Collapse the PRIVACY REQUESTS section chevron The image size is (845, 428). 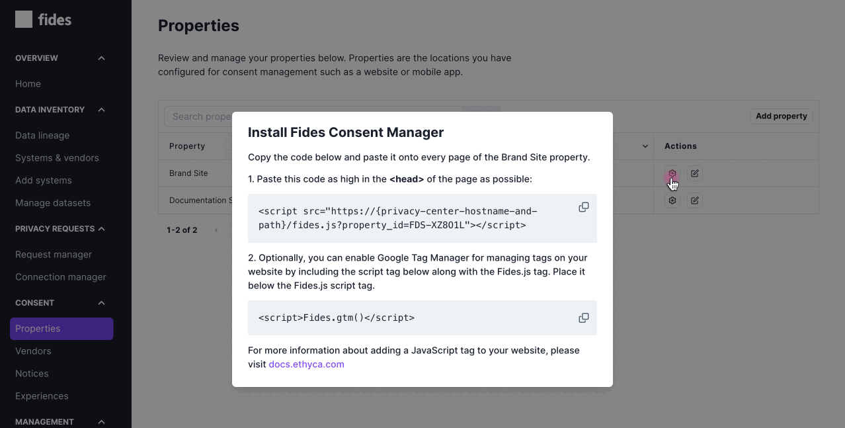click(101, 229)
